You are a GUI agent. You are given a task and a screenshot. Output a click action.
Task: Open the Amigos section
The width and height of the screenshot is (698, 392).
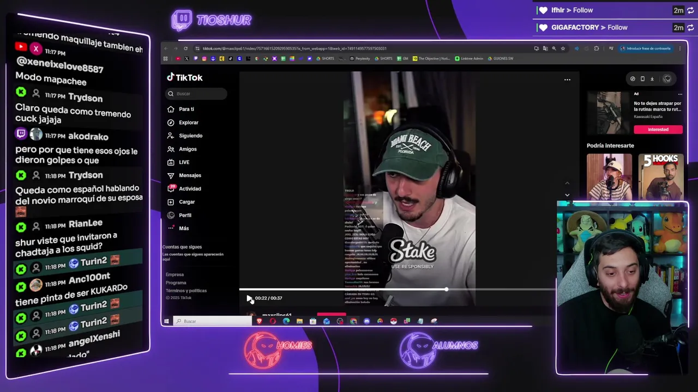pos(188,149)
